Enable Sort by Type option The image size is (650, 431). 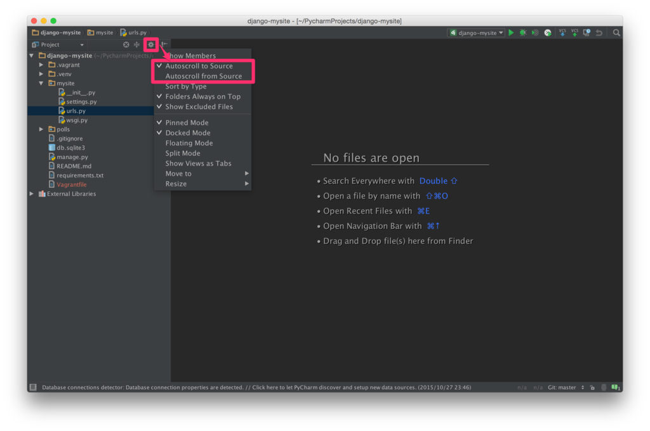pyautogui.click(x=202, y=86)
